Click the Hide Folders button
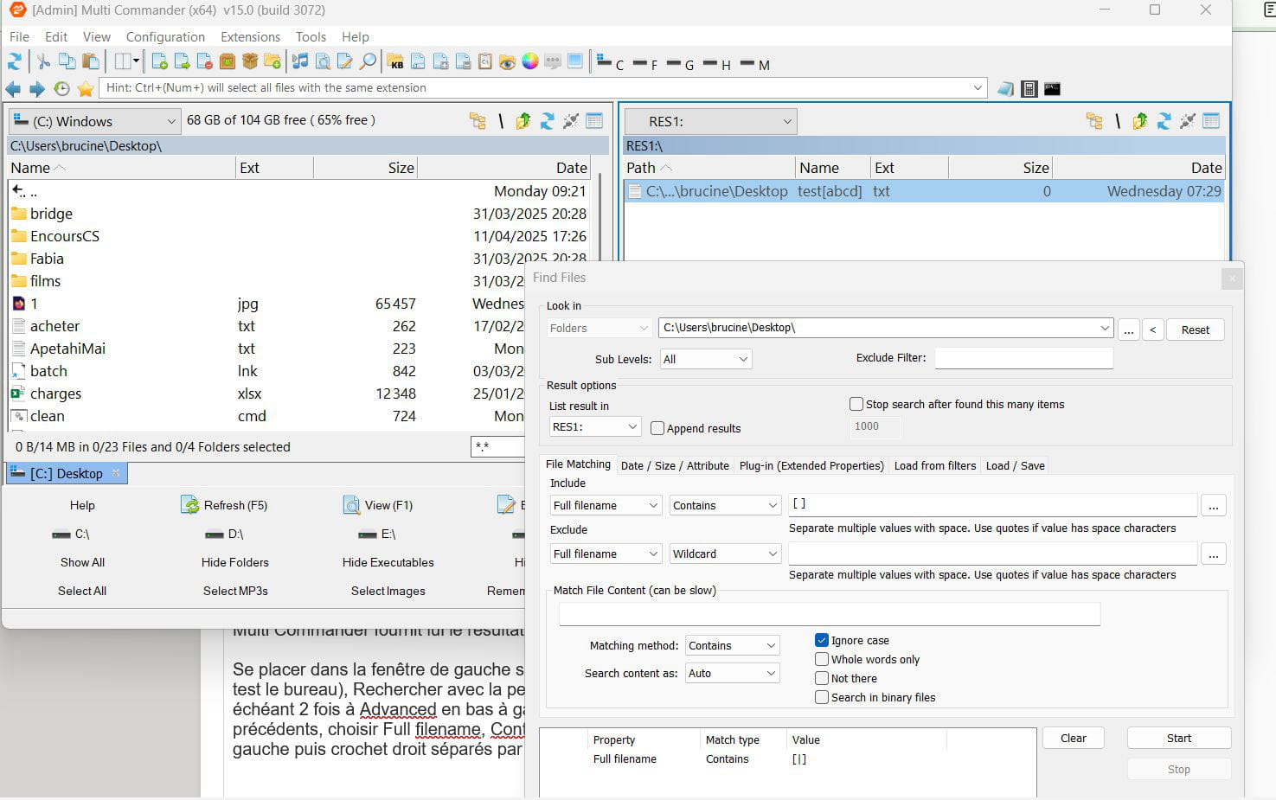The image size is (1276, 800). pyautogui.click(x=235, y=562)
